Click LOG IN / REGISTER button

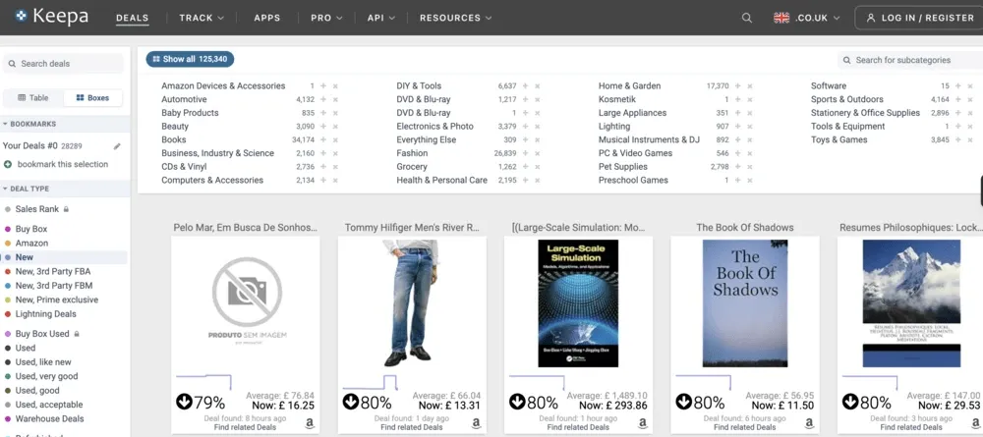pos(918,18)
